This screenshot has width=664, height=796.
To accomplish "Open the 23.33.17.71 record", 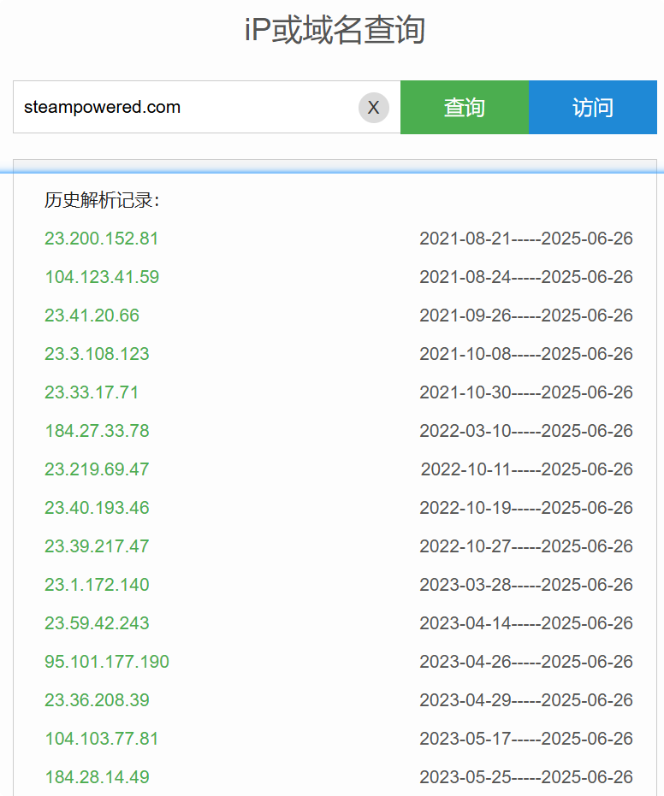I will [92, 392].
